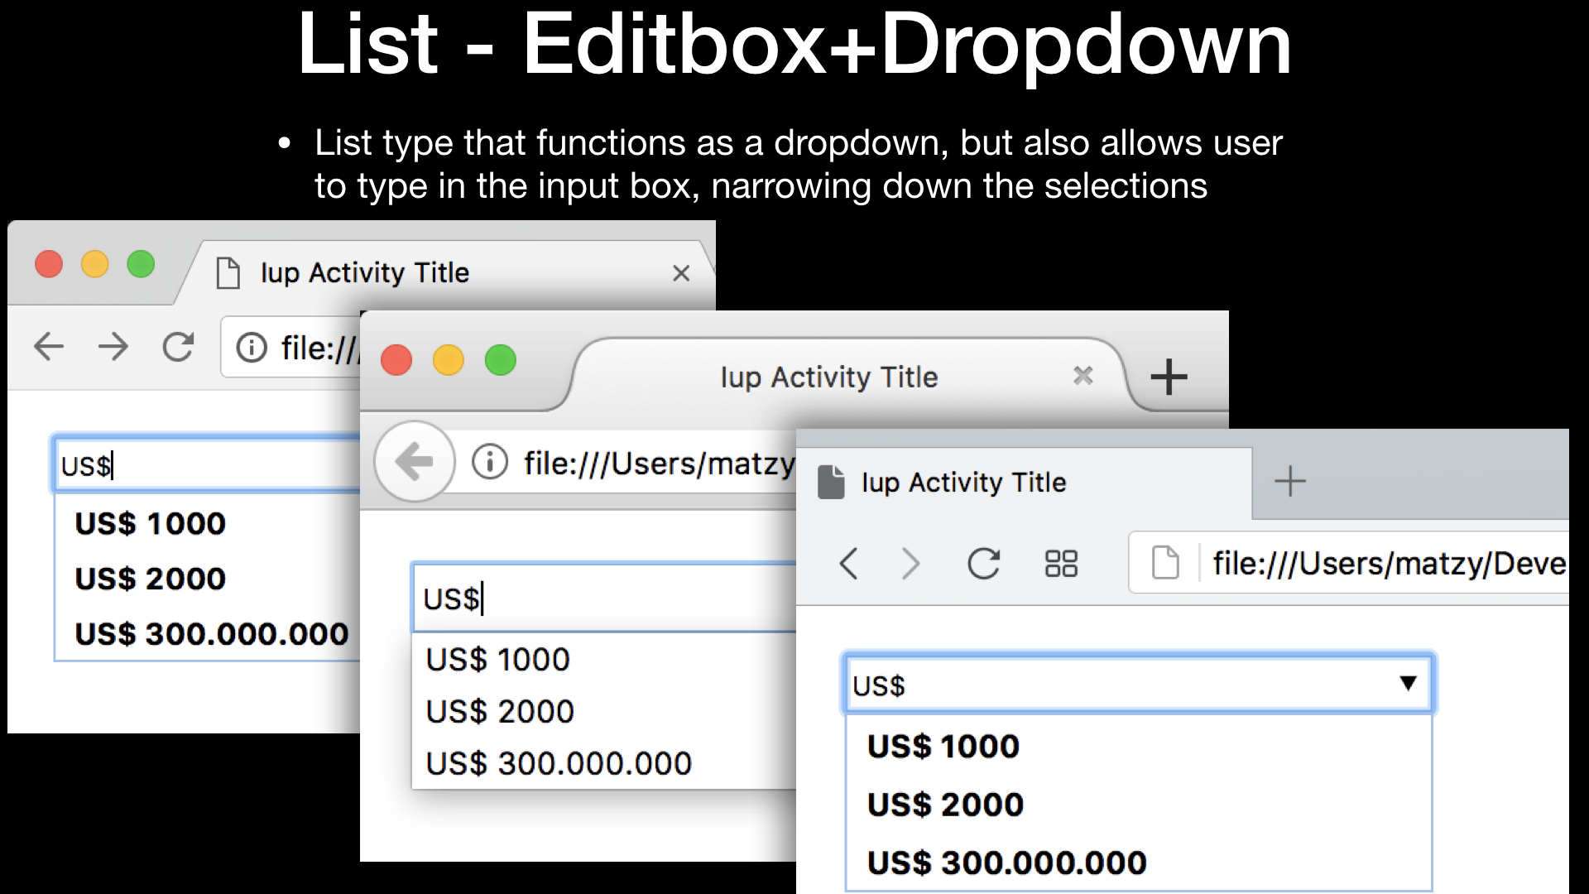The width and height of the screenshot is (1589, 894).
Task: Click Opera's back chevron
Action: [x=848, y=564]
